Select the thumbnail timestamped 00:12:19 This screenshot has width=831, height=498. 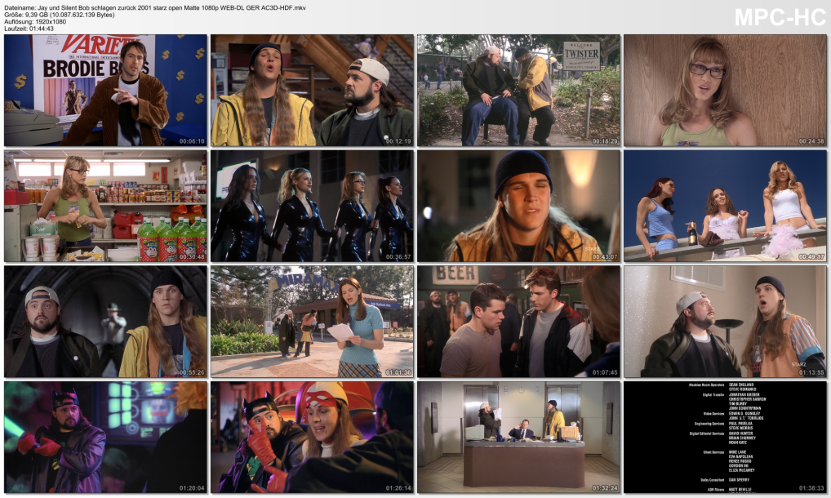(x=312, y=90)
